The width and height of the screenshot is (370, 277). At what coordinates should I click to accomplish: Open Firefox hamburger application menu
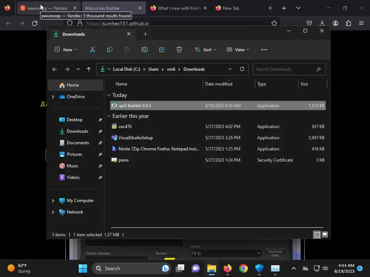point(361,23)
